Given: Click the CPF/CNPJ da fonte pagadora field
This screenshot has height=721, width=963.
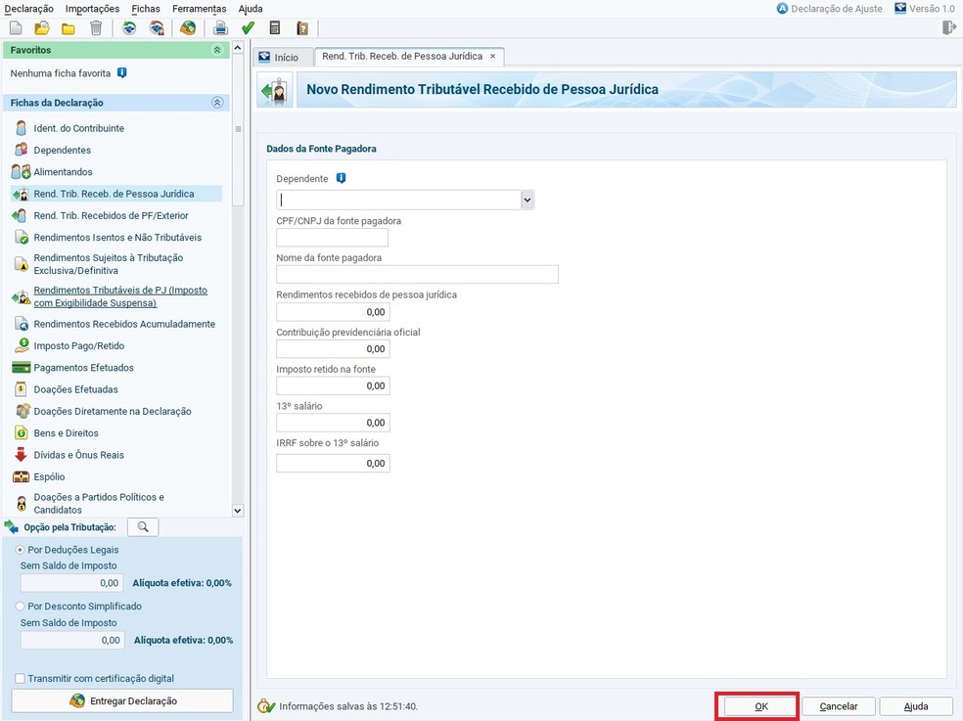Looking at the screenshot, I should [x=333, y=238].
